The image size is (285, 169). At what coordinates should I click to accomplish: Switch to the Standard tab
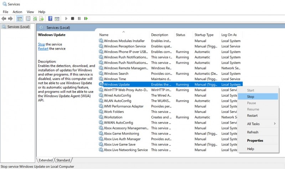tap(63, 160)
